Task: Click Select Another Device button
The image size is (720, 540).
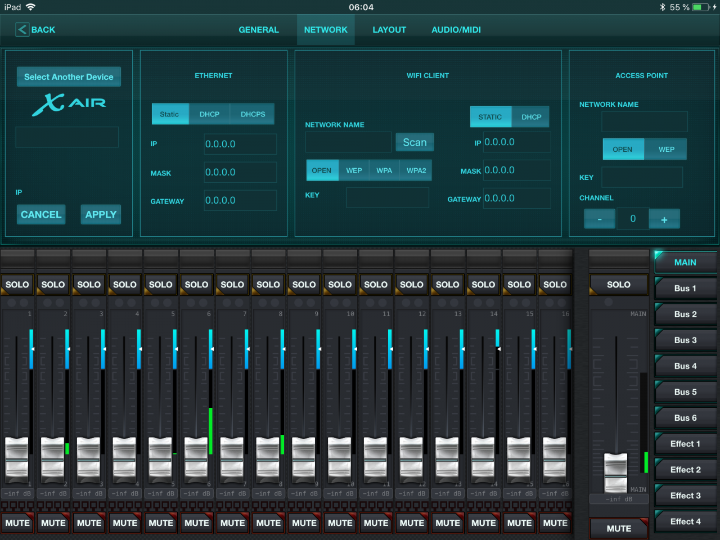Action: (69, 77)
